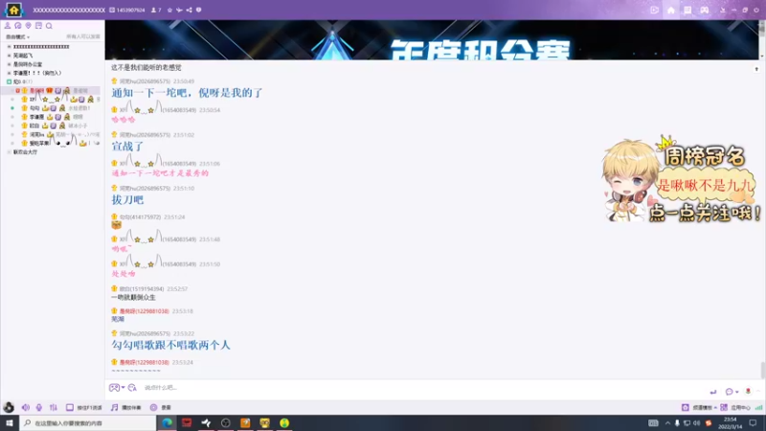Open Windows Start button
Image resolution: width=766 pixels, height=431 pixels.
[x=10, y=422]
